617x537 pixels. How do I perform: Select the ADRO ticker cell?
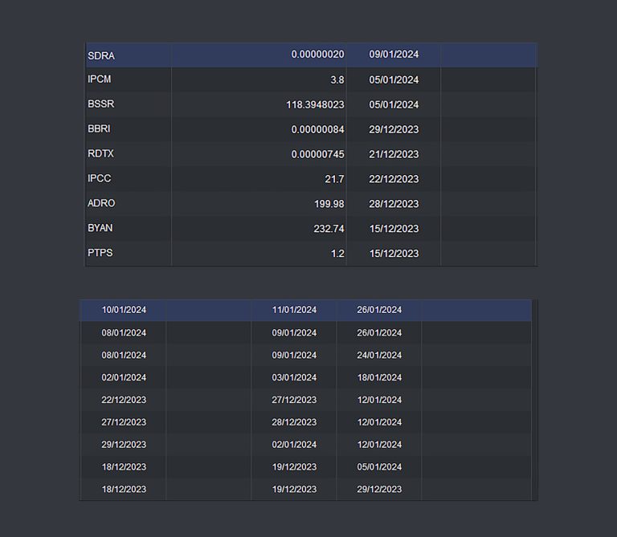coord(101,204)
